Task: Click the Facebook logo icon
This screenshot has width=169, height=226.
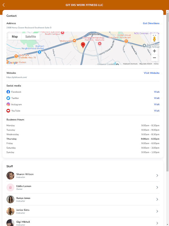Action: tap(8, 92)
